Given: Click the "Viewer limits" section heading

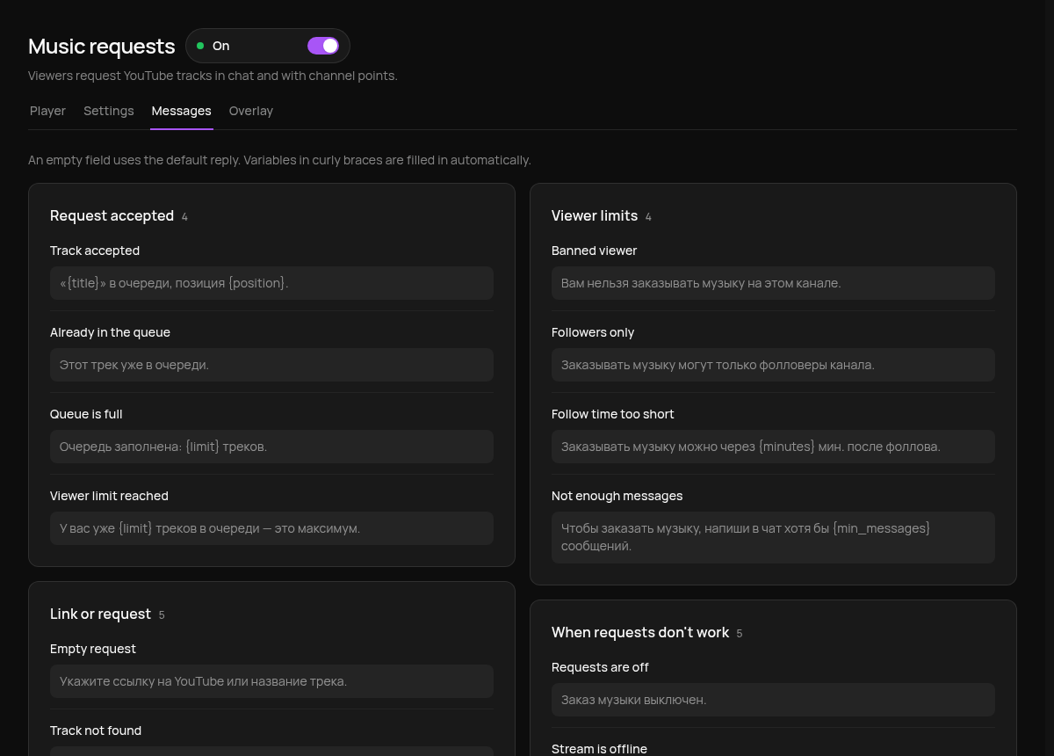Looking at the screenshot, I should pyautogui.click(x=595, y=215).
